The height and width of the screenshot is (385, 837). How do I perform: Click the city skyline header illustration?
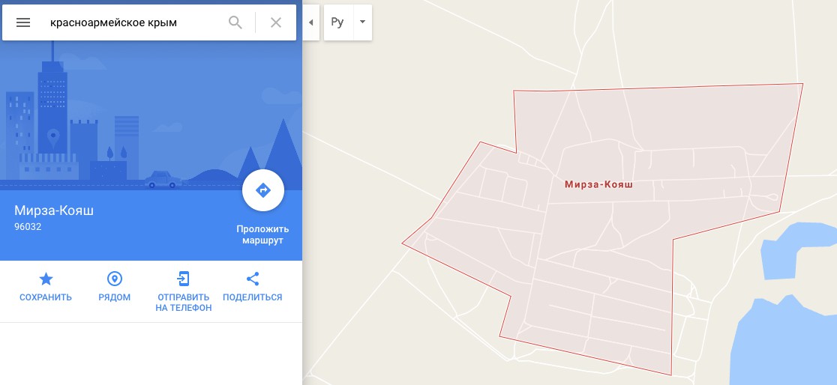[x=151, y=115]
